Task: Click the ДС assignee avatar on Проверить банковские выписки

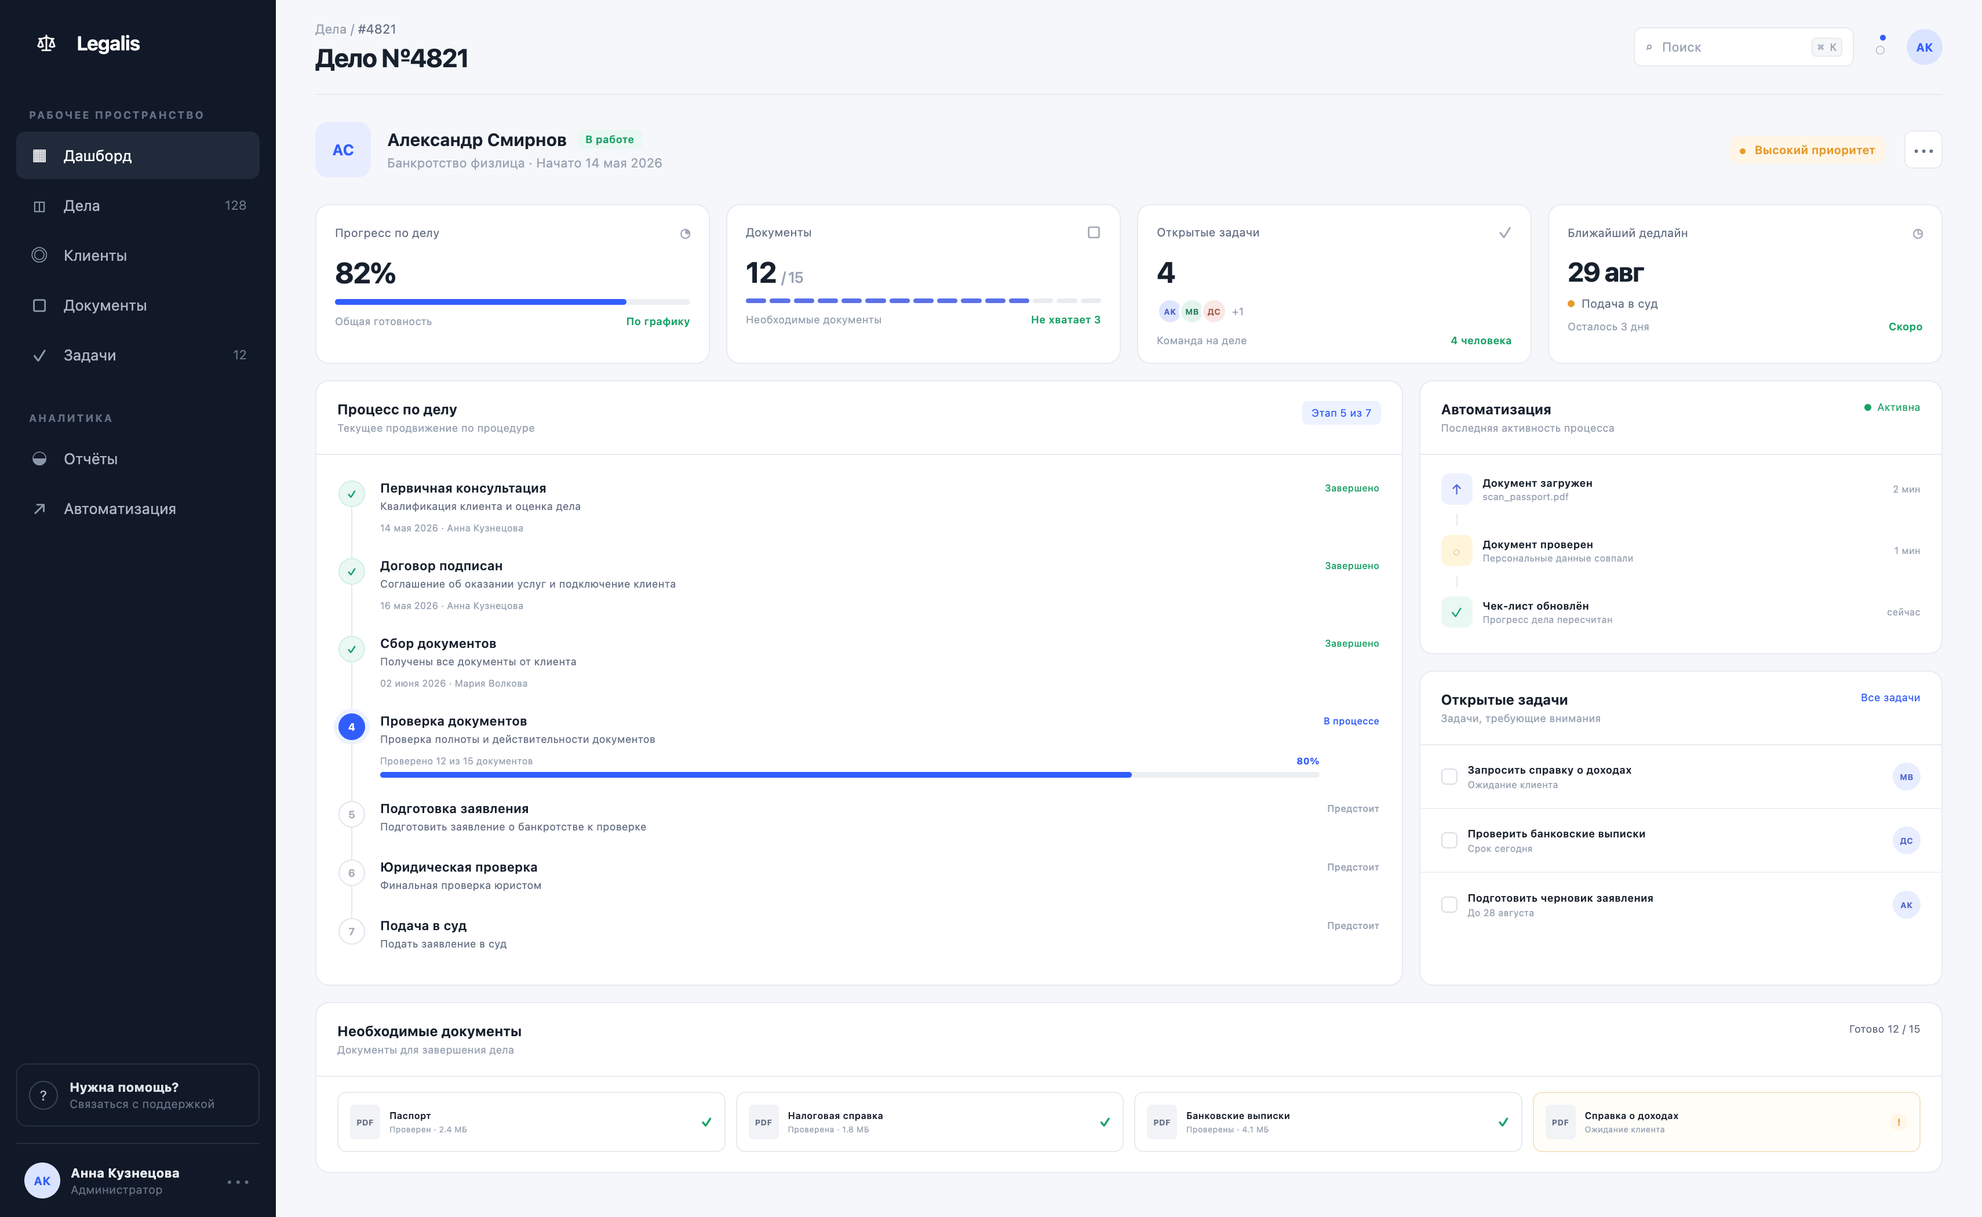Action: point(1906,840)
